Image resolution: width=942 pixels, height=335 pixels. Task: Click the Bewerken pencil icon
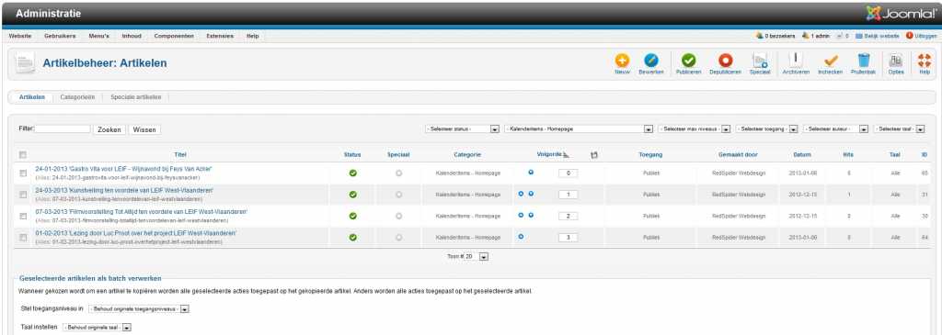tap(650, 61)
